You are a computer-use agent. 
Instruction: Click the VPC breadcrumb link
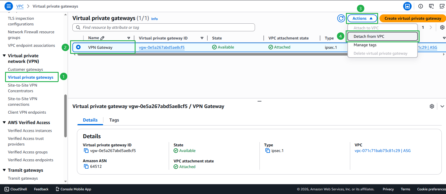(x=20, y=6)
